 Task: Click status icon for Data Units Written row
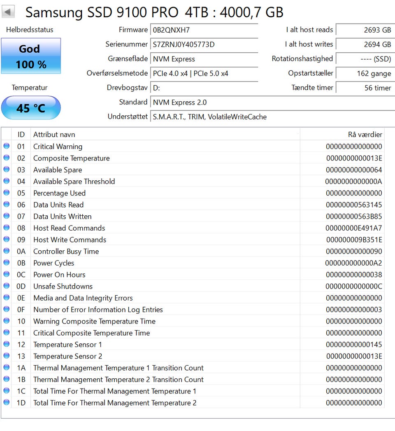point(6,216)
